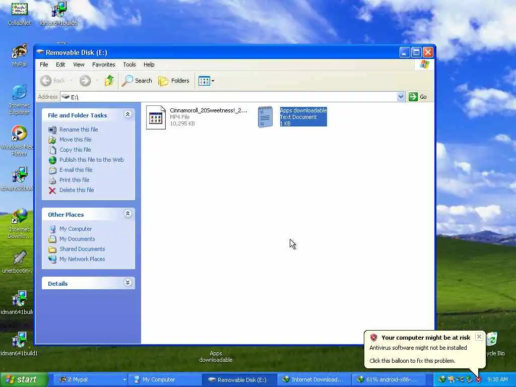The height and width of the screenshot is (387, 516).
Task: Click Move this file
Action: pos(76,140)
